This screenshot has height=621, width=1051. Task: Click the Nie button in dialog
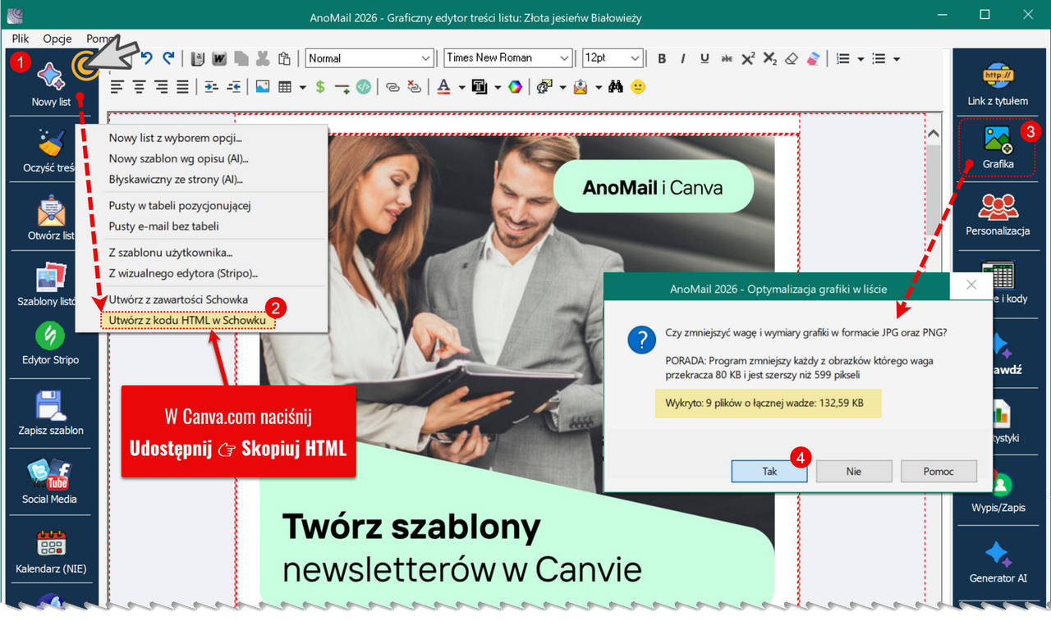pyautogui.click(x=854, y=471)
